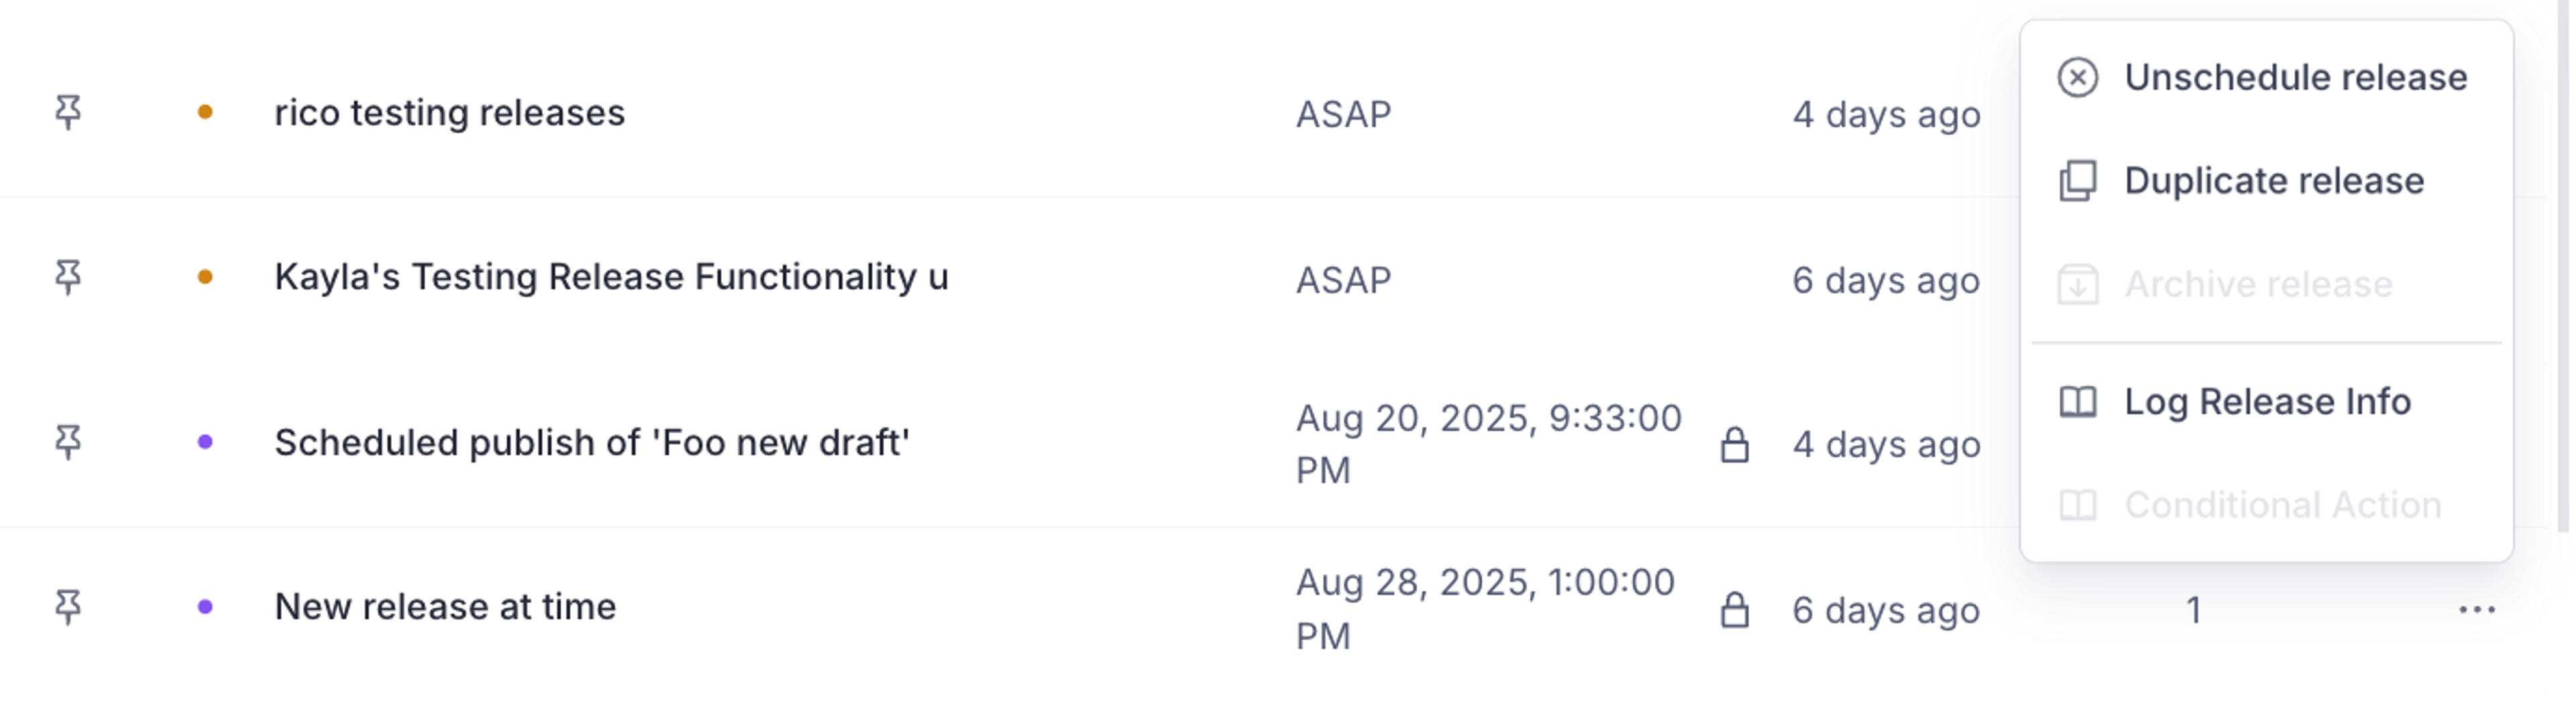
Task: Open the 'rico testing releases' release
Action: point(449,113)
